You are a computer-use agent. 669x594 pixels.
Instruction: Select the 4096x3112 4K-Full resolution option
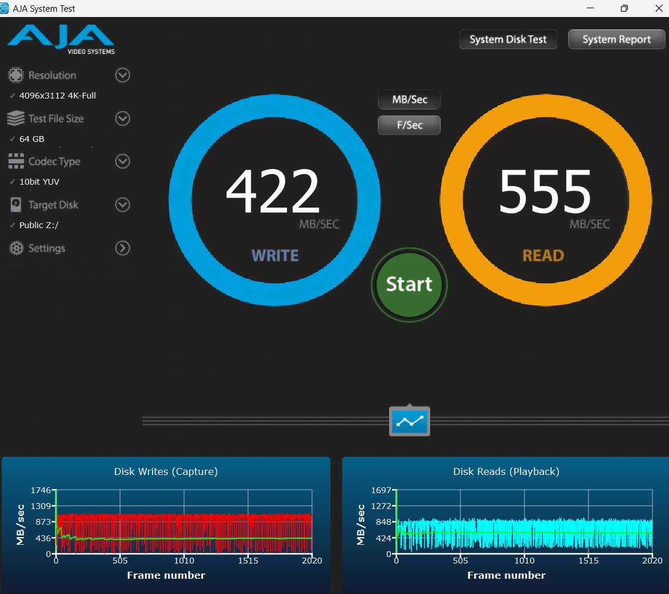click(x=57, y=96)
